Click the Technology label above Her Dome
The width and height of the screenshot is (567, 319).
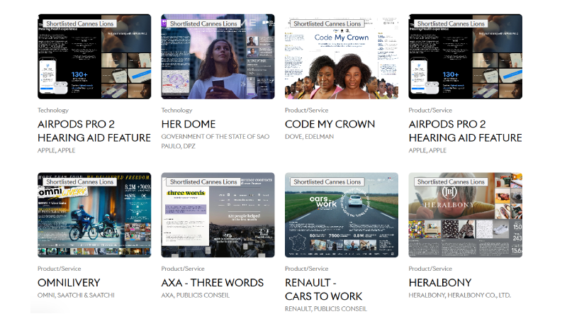tap(176, 110)
